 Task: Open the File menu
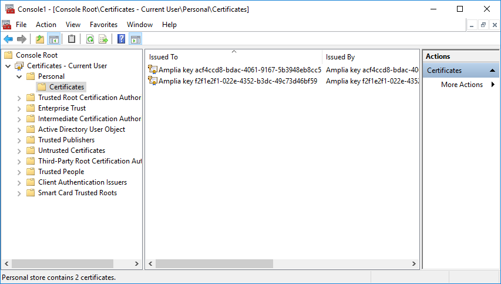pos(21,25)
